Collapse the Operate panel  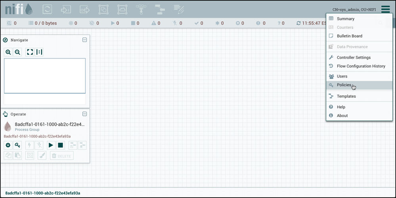point(84,114)
